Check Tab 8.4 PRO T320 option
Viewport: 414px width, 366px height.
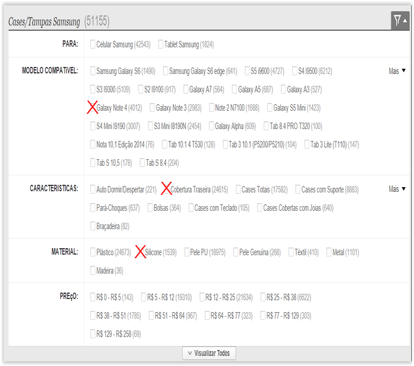[266, 126]
